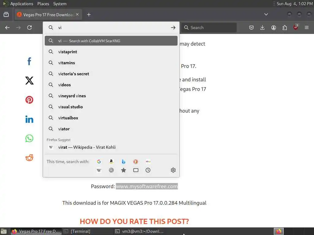Click the highlighted www.mysoftwarefree.com password text
Image resolution: width=314 pixels, height=235 pixels.
tap(147, 186)
